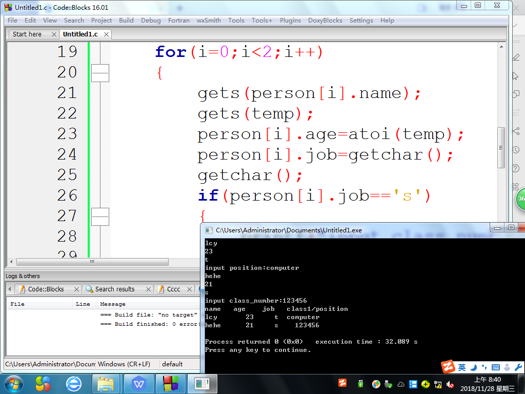Click the editor horizontal scroll-left arrow
525x394 pixels.
11,262
